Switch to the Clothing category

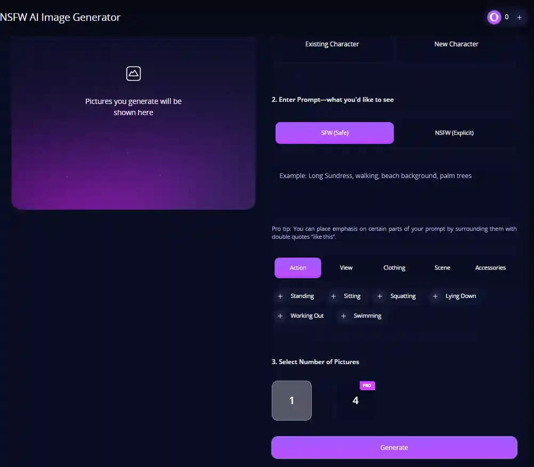(x=394, y=268)
